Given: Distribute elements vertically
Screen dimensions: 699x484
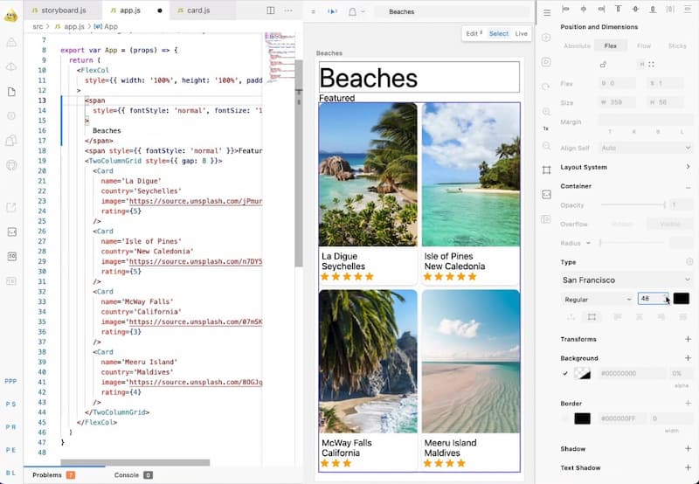Looking at the screenshot, I should (x=688, y=9).
